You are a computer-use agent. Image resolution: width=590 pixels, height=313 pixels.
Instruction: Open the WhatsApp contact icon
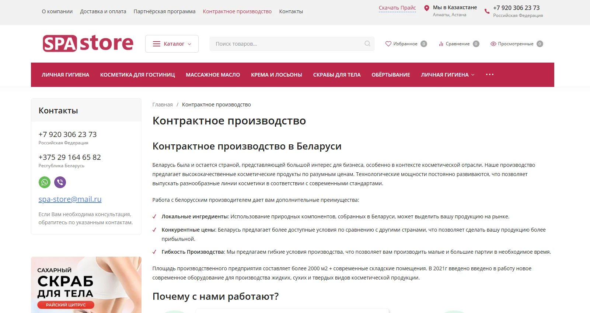coord(45,182)
